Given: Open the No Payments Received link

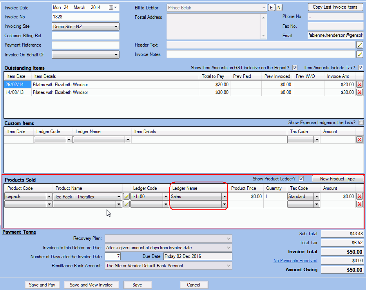Looking at the screenshot, I should 295,261.
